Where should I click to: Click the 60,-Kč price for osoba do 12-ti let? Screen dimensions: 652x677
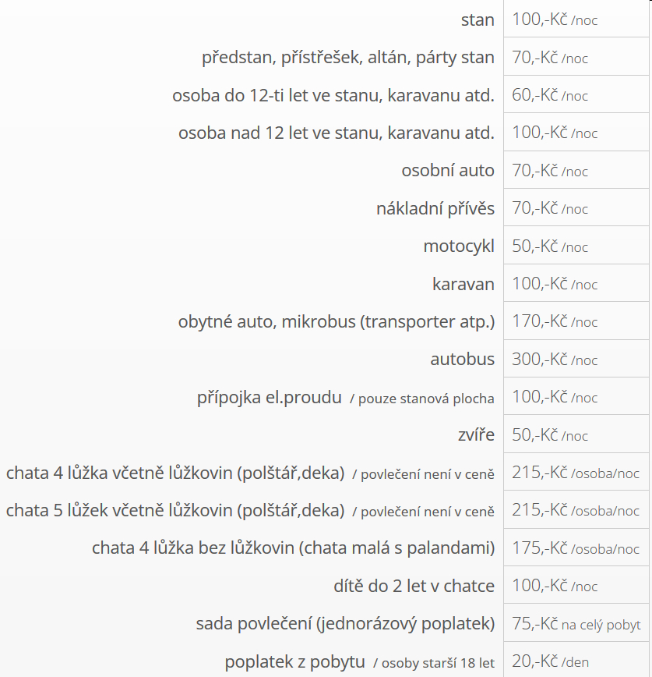tap(550, 95)
